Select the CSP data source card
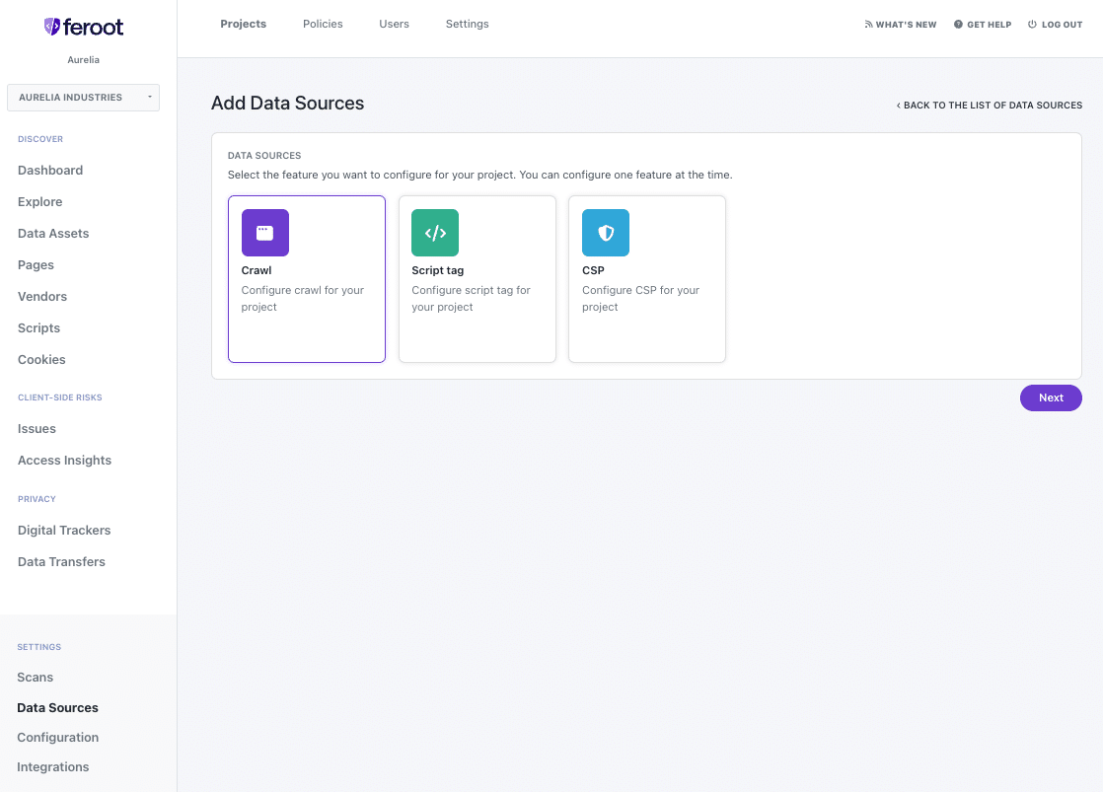 647,279
